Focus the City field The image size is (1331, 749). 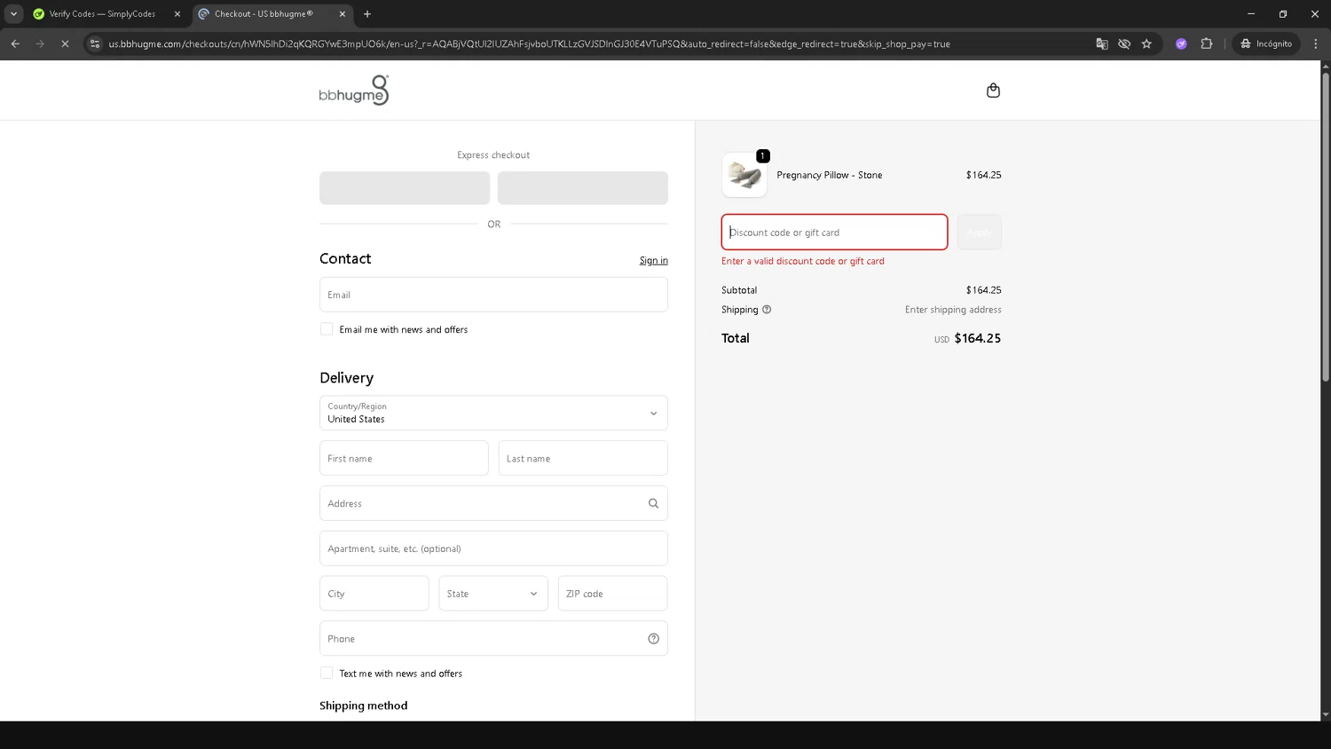(x=374, y=594)
